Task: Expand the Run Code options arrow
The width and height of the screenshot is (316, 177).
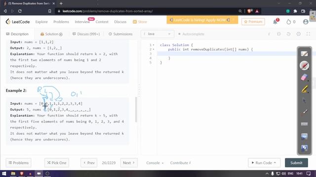Action: tap(275, 163)
